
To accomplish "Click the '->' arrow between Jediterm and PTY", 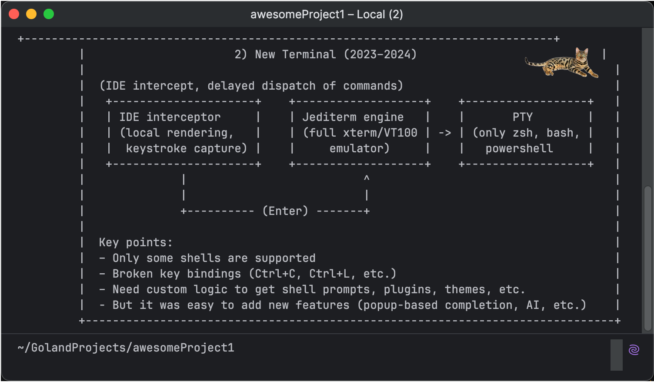I will (x=445, y=133).
